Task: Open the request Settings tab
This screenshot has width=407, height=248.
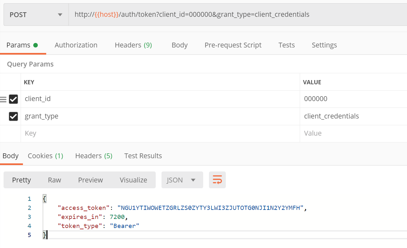Action: pos(324,45)
